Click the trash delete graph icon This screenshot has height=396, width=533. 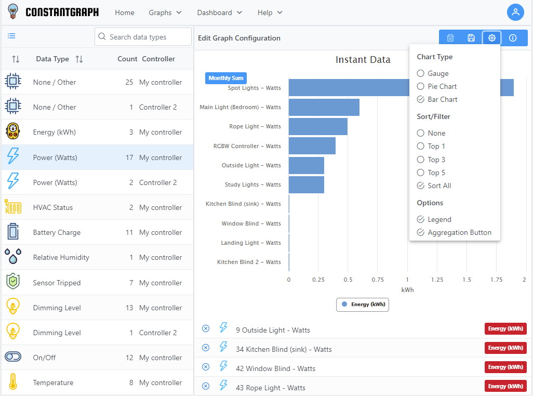[450, 38]
